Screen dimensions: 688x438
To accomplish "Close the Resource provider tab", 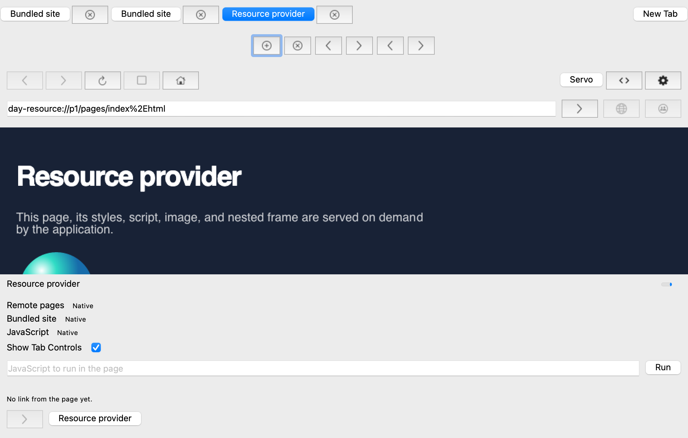I will [x=335, y=15].
